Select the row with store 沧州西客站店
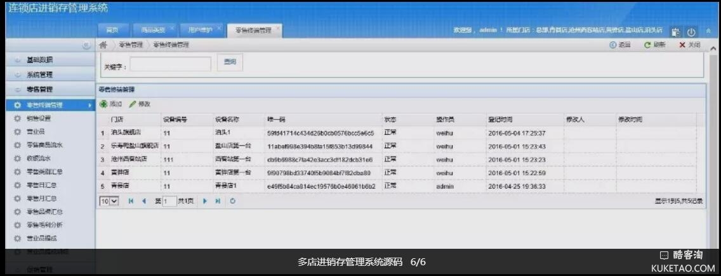The image size is (721, 276). point(398,160)
